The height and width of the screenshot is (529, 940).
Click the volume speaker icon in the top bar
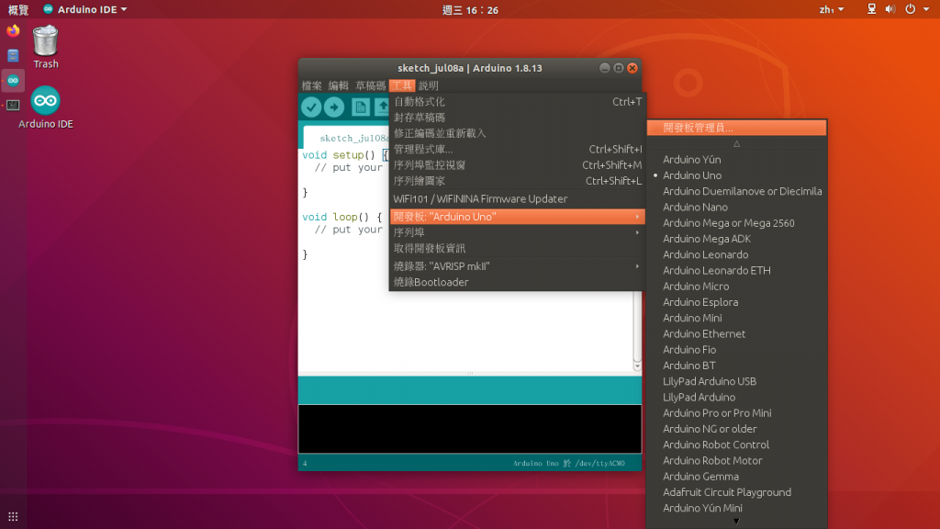[x=890, y=9]
